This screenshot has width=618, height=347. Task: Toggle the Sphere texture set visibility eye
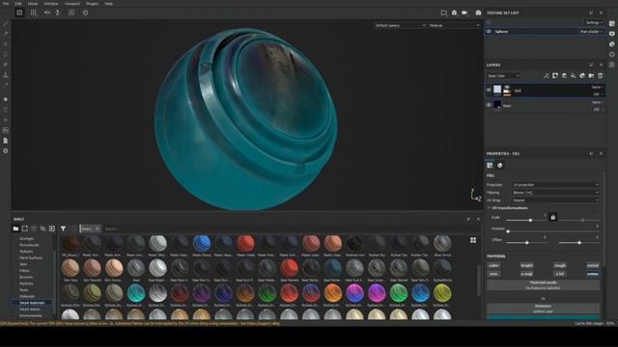pyautogui.click(x=489, y=32)
